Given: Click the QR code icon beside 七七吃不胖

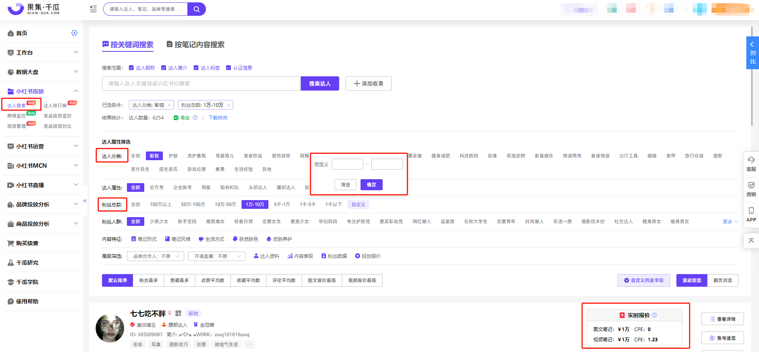Looking at the screenshot, I should [x=178, y=313].
